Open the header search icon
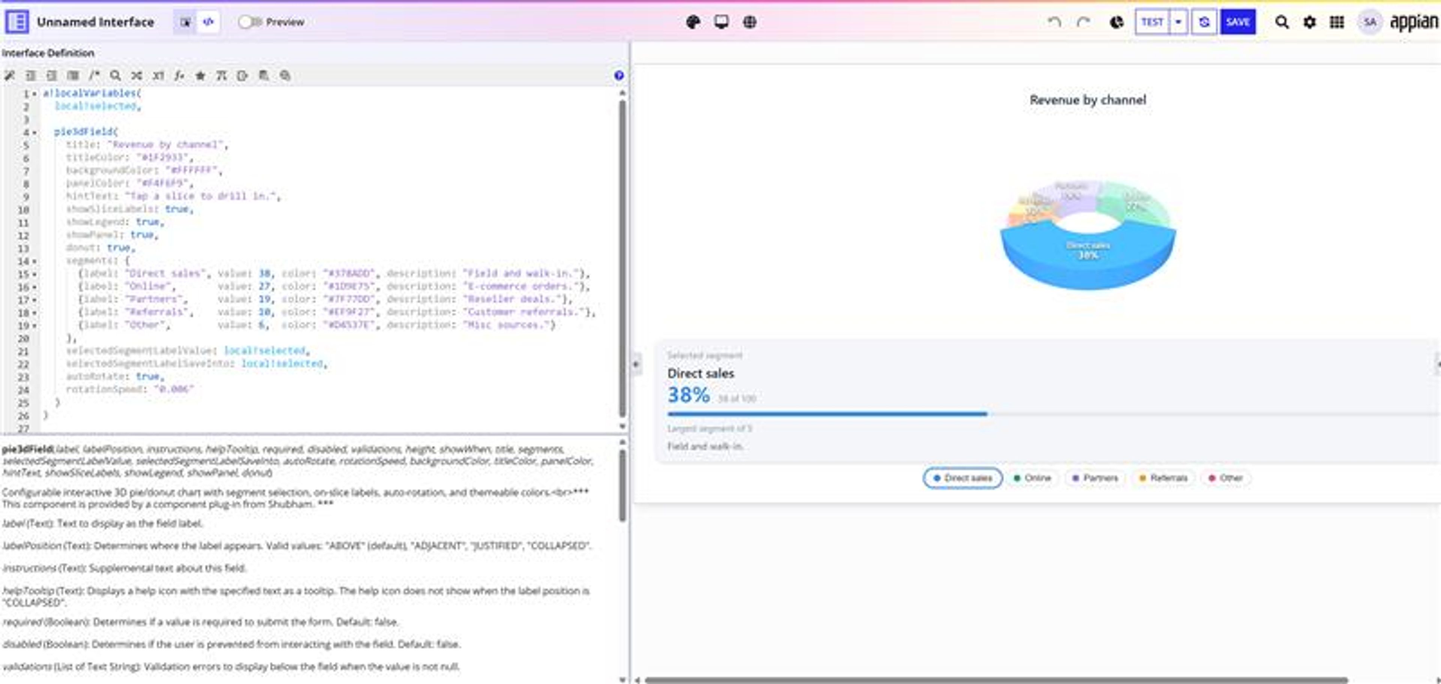The height and width of the screenshot is (684, 1441). [x=1282, y=22]
